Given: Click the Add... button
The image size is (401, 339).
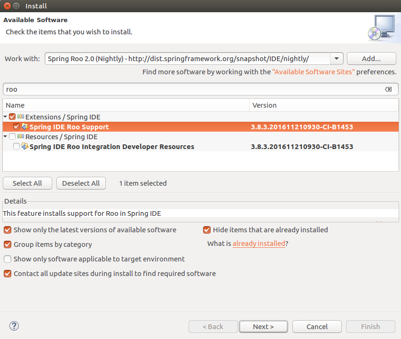Looking at the screenshot, I should (x=371, y=59).
